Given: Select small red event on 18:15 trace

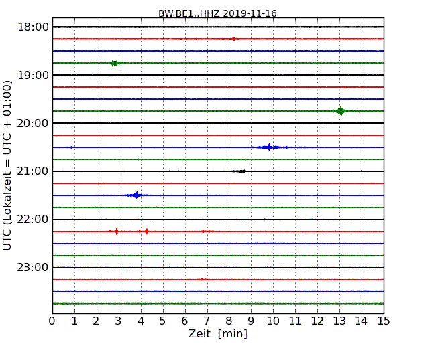Looking at the screenshot, I should coord(233,39).
